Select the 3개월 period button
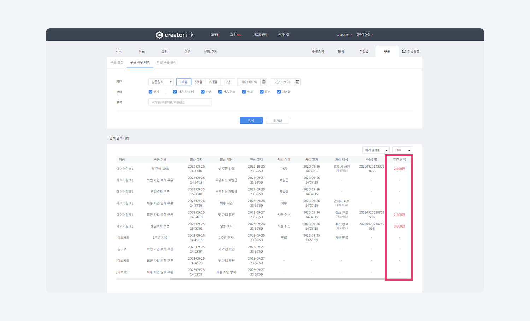The image size is (530, 321). (199, 82)
